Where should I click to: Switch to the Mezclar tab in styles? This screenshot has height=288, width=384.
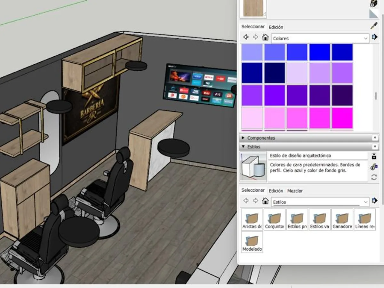pos(295,191)
